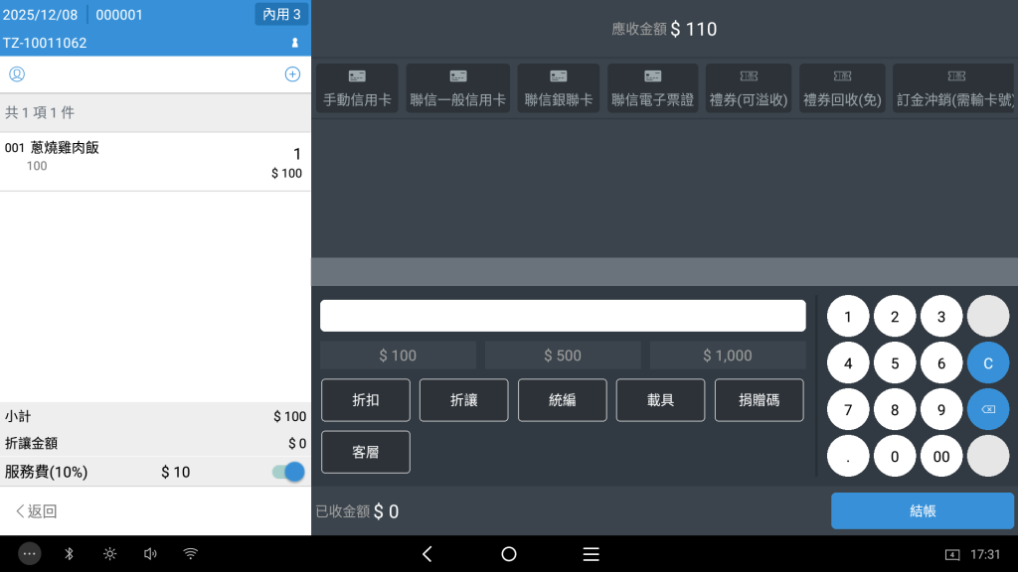Select the 蔥燒雞肉飯 order item
The width and height of the screenshot is (1018, 572).
pyautogui.click(x=155, y=161)
